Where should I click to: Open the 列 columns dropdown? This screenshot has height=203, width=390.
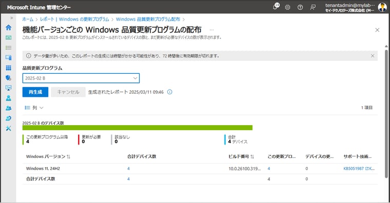pyautogui.click(x=34, y=108)
